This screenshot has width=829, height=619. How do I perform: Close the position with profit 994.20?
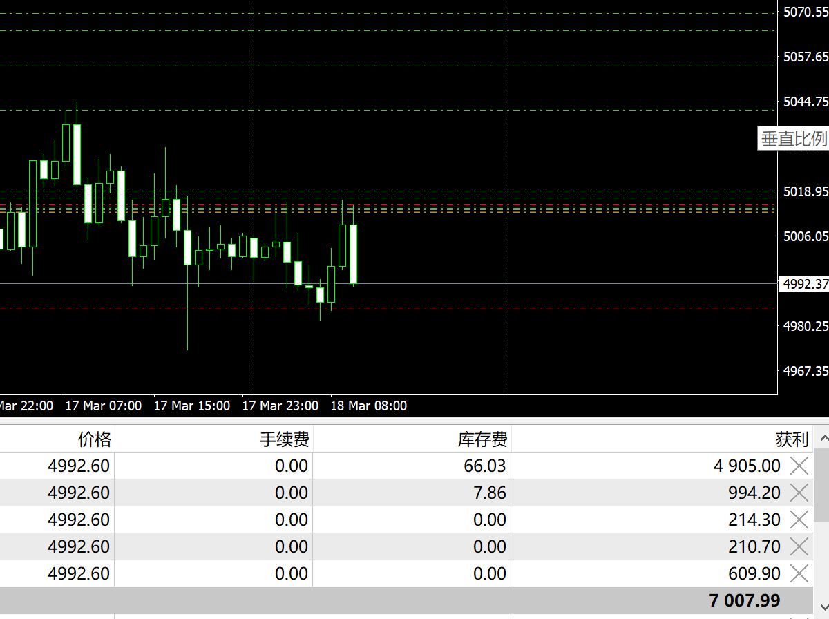pyautogui.click(x=799, y=493)
